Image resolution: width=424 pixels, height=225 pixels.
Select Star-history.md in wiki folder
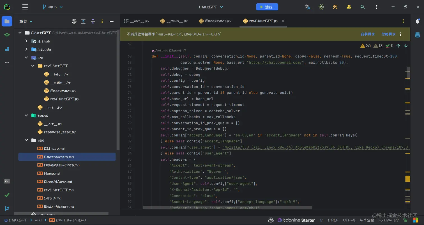pyautogui.click(x=59, y=206)
